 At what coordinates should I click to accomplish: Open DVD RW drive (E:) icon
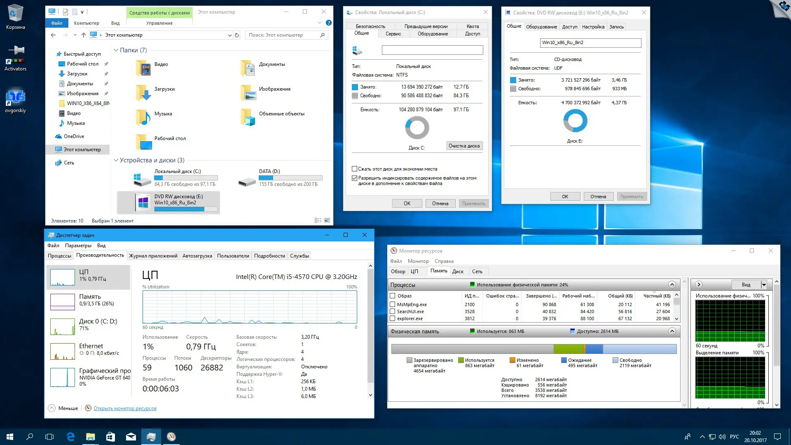(143, 202)
